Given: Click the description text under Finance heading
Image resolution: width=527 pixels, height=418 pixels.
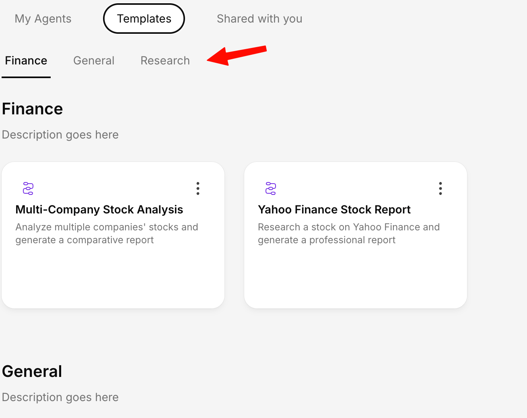Looking at the screenshot, I should click(60, 135).
